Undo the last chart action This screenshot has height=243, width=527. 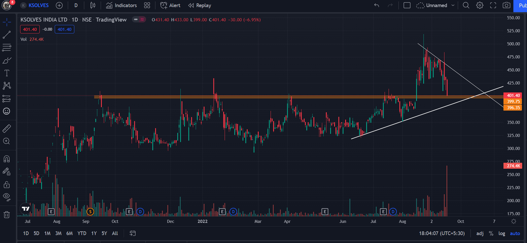pos(376,5)
